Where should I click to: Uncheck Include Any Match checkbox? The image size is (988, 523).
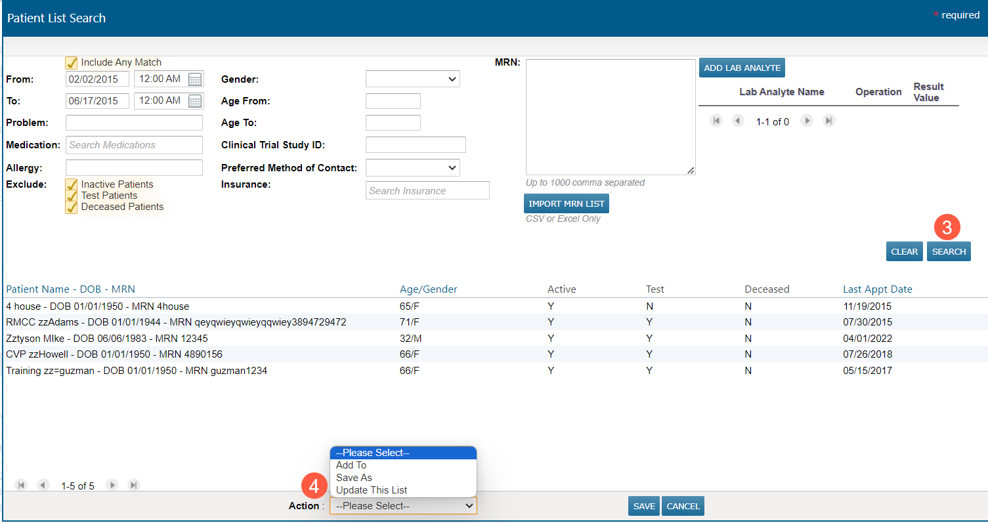pos(72,63)
